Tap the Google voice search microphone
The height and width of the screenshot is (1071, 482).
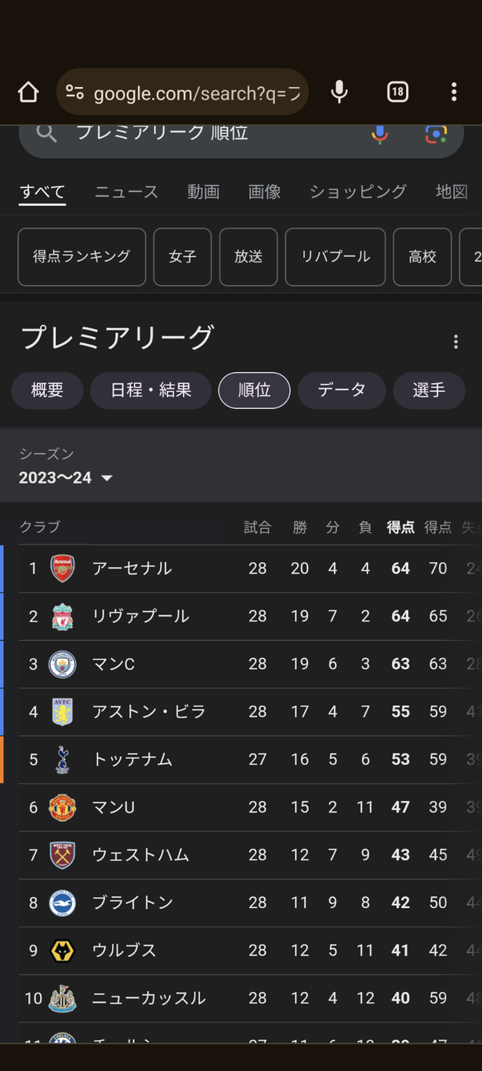tap(379, 134)
